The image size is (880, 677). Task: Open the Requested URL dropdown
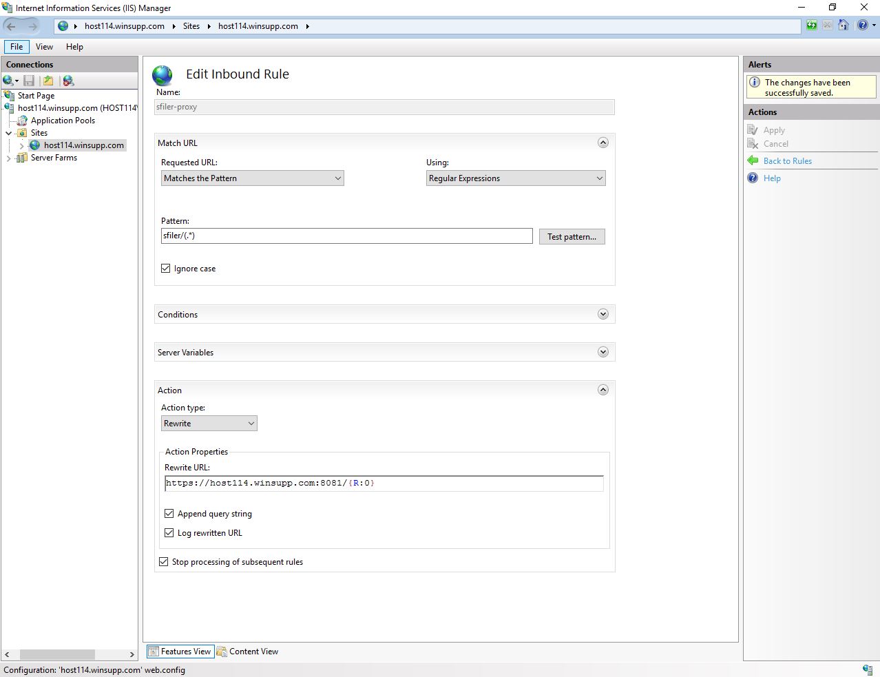pos(252,178)
